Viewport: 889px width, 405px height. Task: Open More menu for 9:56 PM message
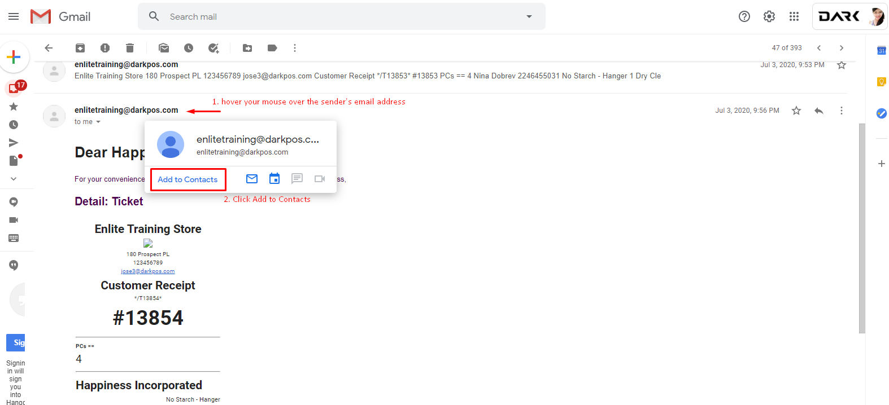(x=842, y=111)
